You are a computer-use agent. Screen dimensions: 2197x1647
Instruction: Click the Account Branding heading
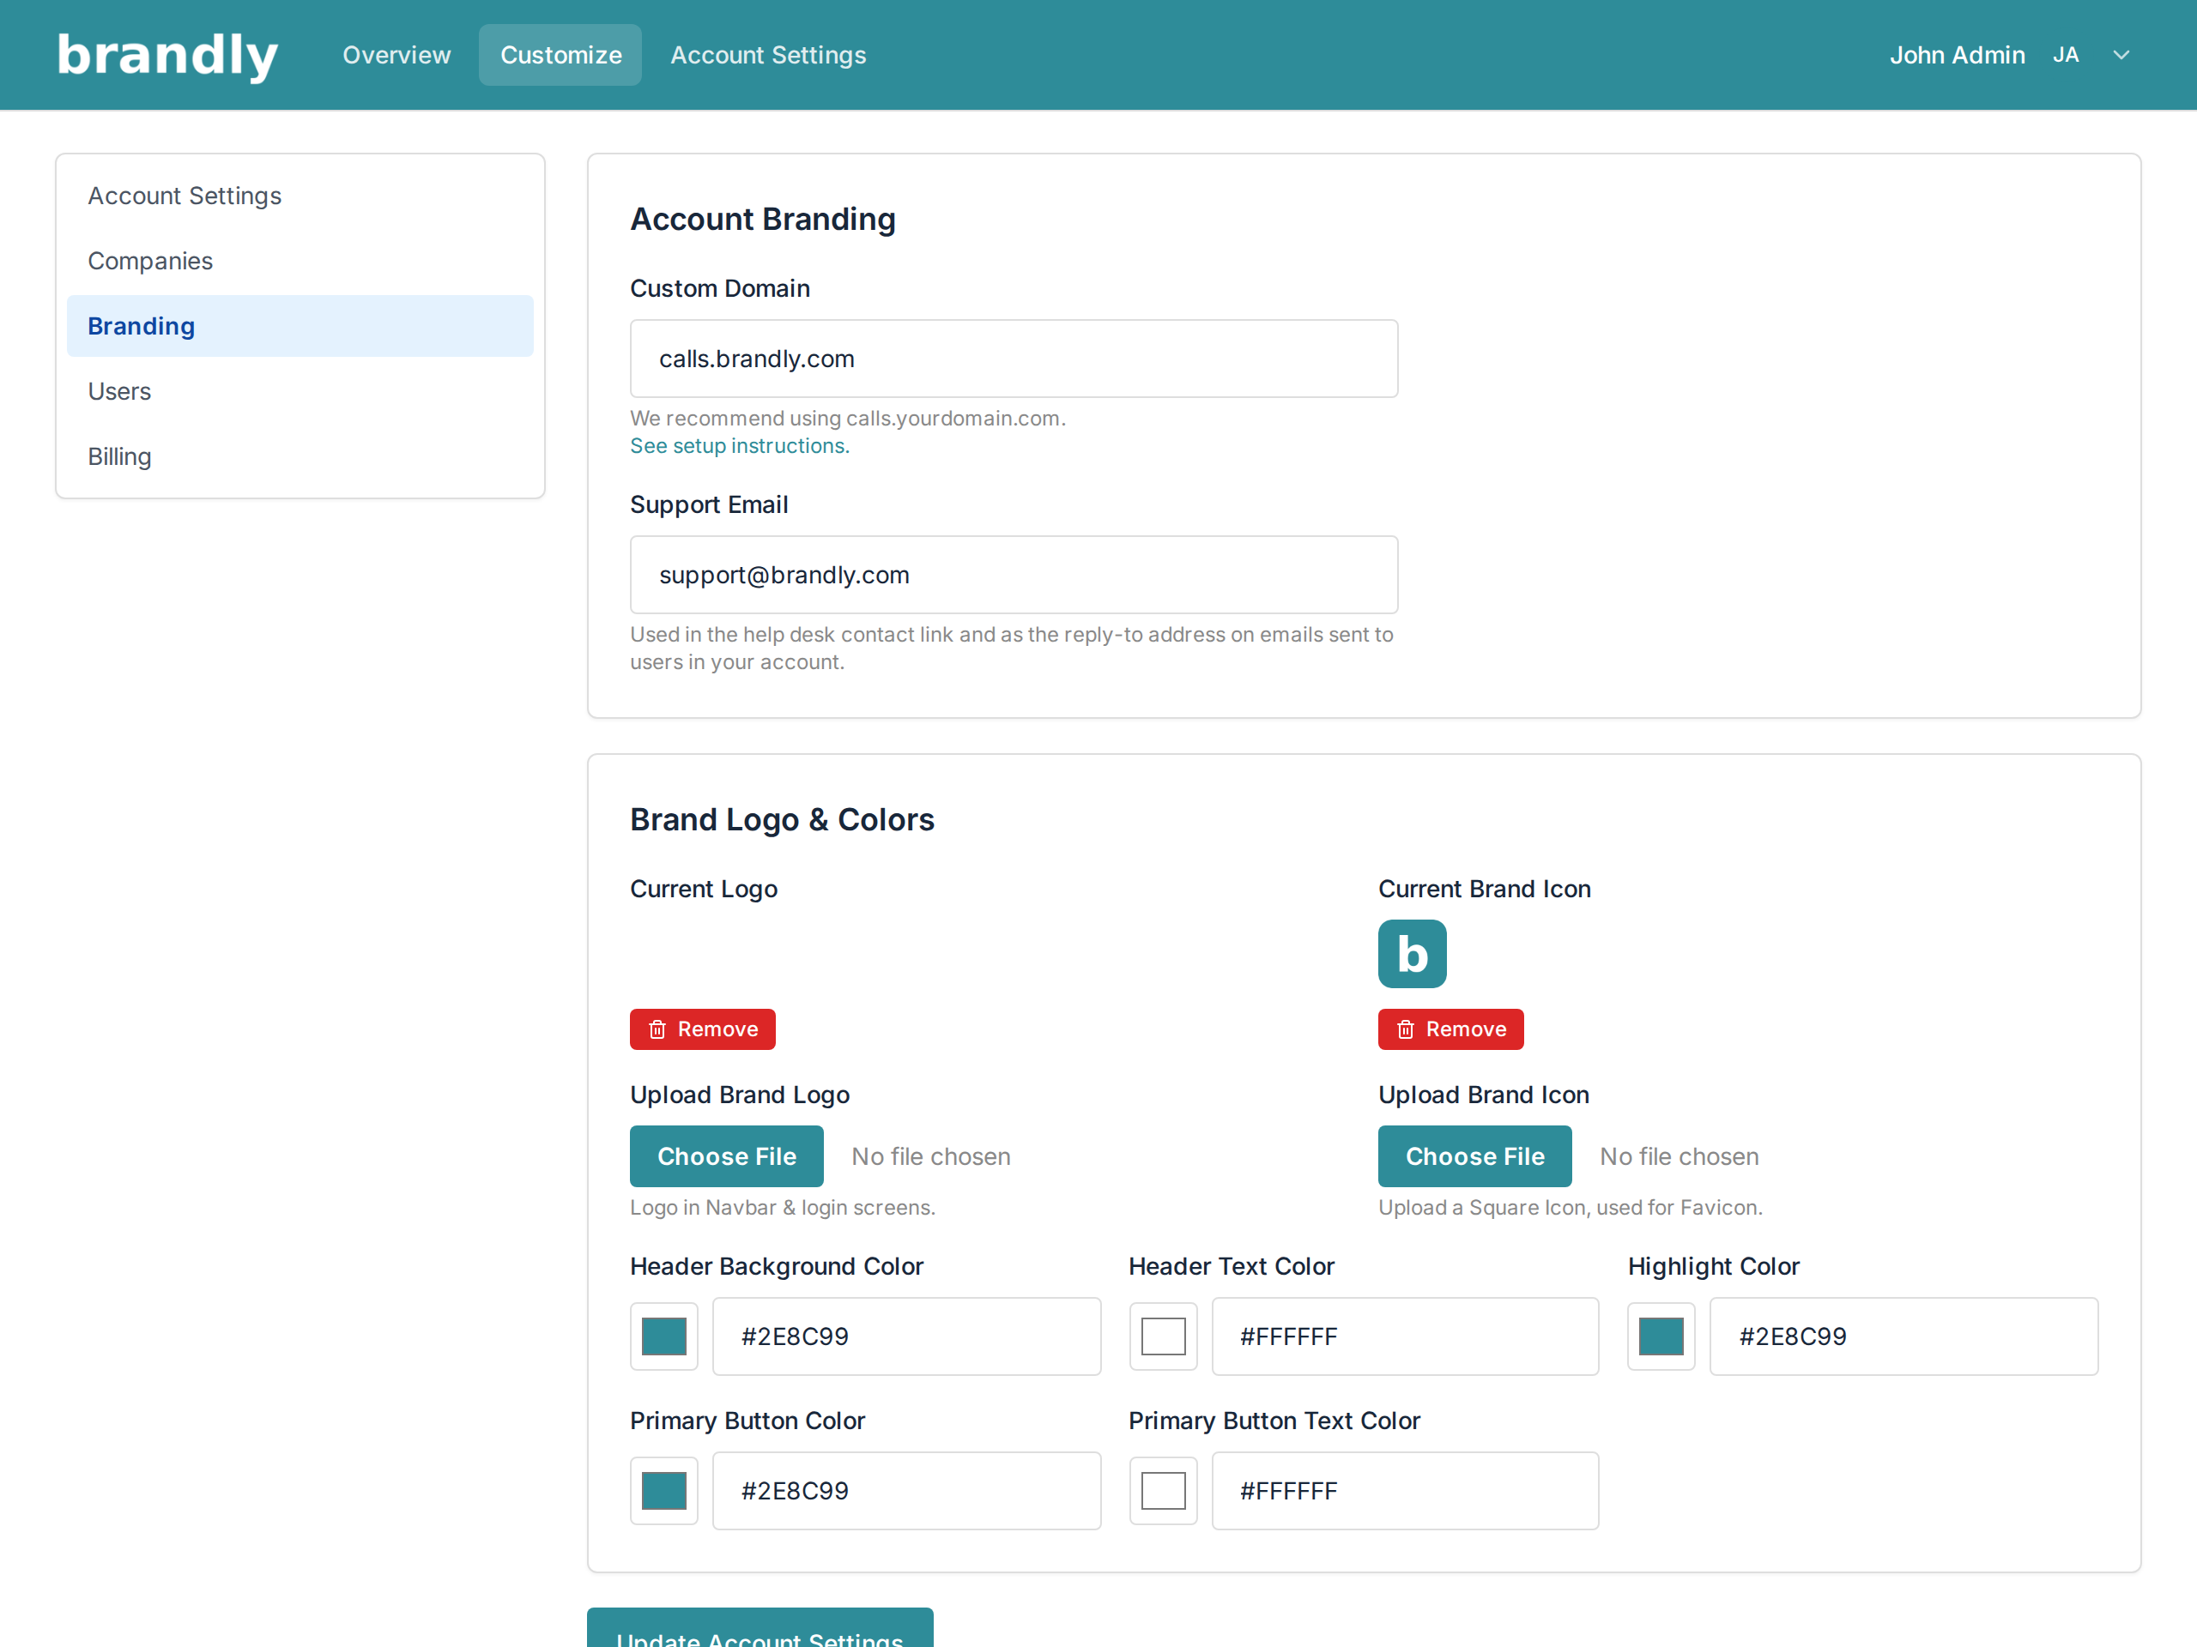[x=763, y=219]
